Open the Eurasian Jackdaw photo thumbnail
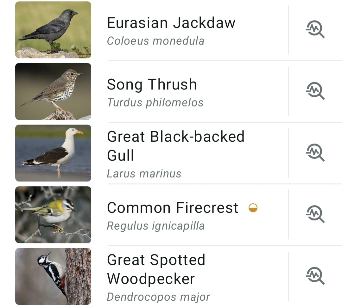342x307 pixels. tap(53, 30)
